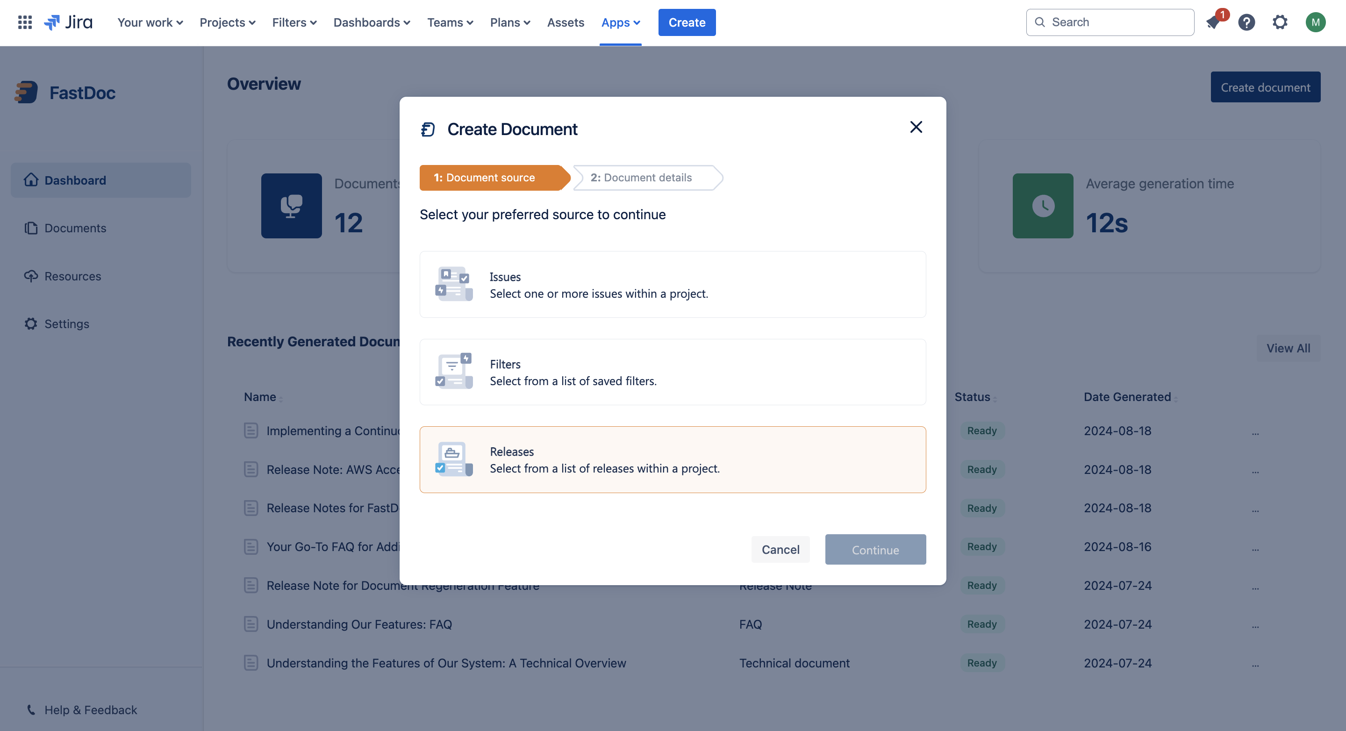This screenshot has height=731, width=1346.
Task: Select step 1: Document source
Action: click(x=494, y=178)
